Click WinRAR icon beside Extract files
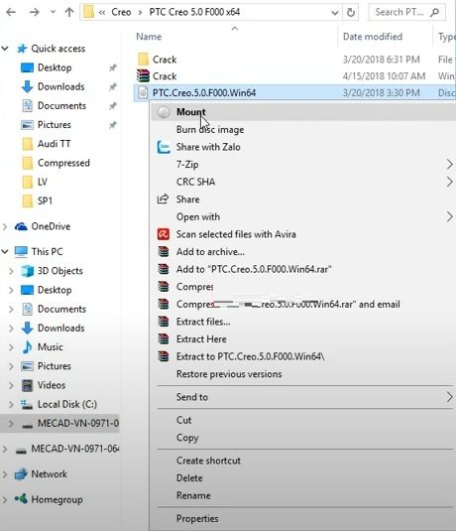 coord(164,322)
